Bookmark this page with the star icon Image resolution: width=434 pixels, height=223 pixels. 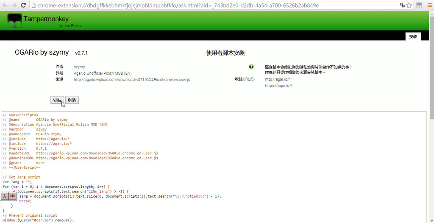(x=409, y=5)
